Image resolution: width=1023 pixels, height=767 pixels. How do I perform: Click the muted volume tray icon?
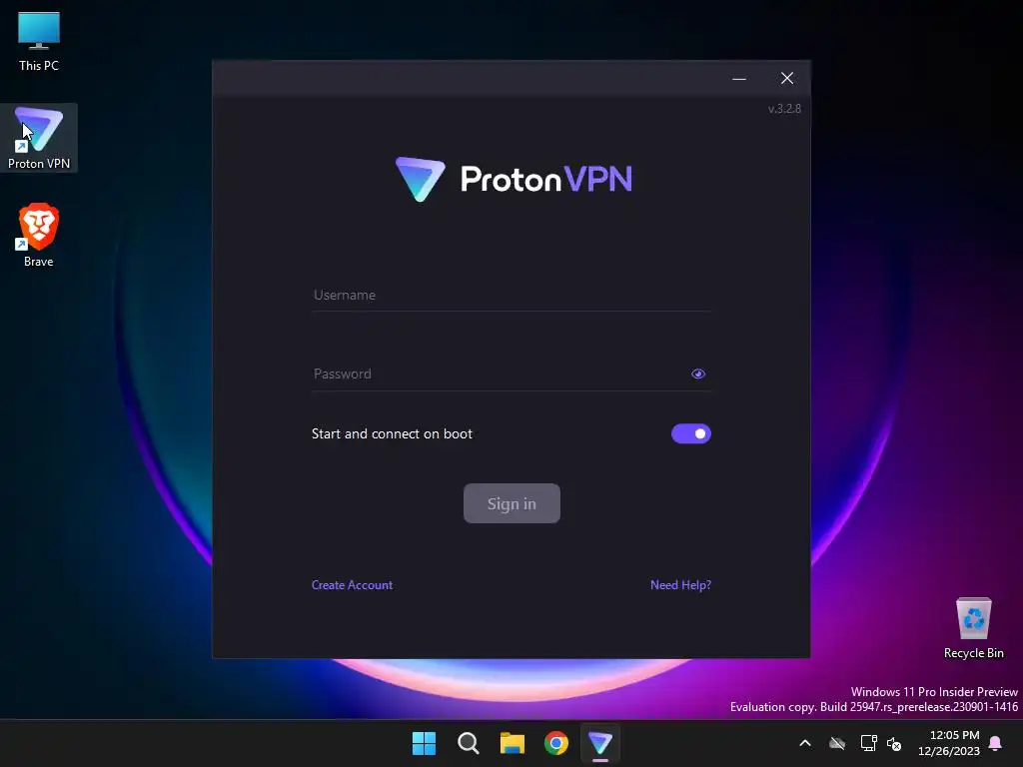pos(894,743)
